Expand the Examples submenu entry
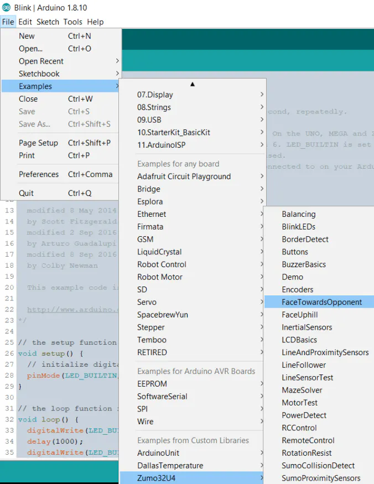Image resolution: width=374 pixels, height=484 pixels. coord(60,86)
